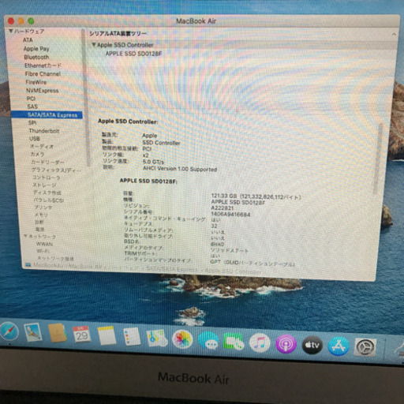This screenshot has width=404, height=404.
Task: Open the Notes app in Dock
Action: pyautogui.click(x=107, y=335)
